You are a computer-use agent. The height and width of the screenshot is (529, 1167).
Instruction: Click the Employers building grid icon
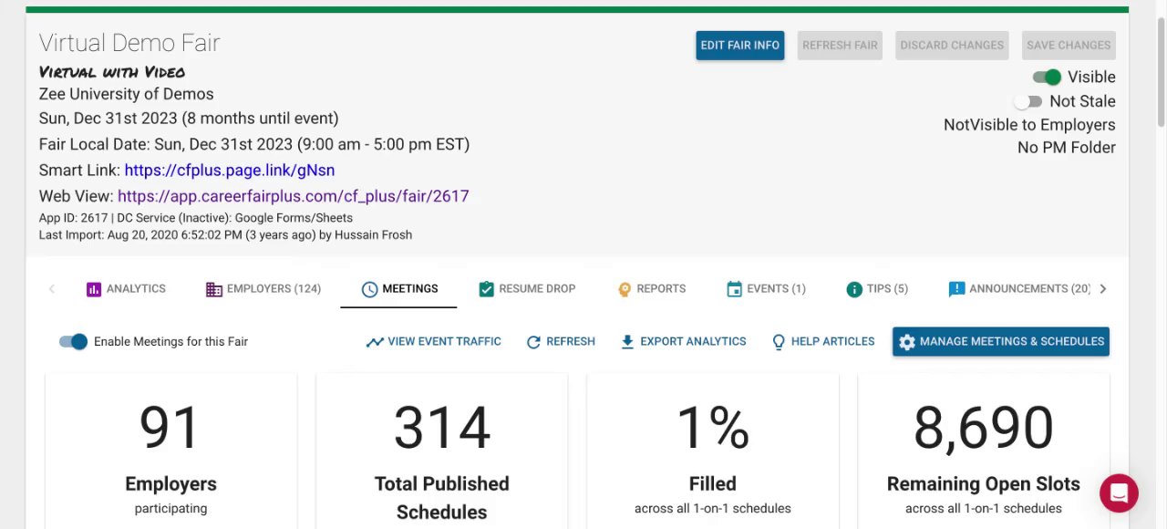[214, 289]
